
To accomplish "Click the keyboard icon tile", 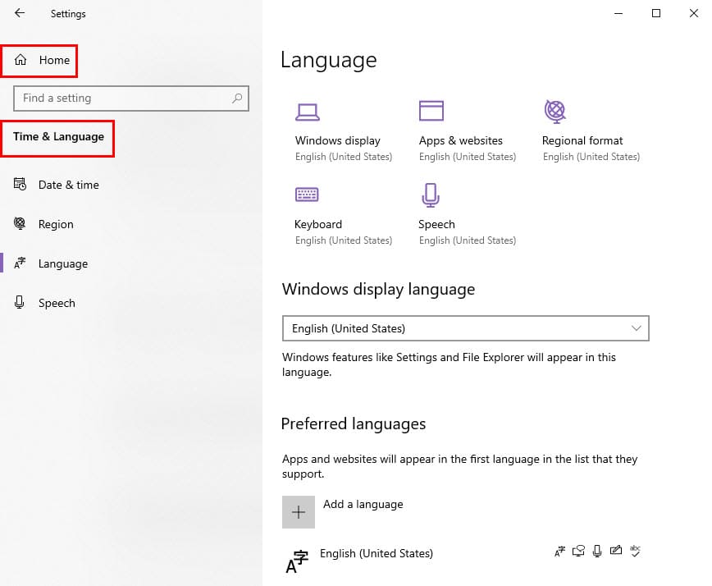I will (x=307, y=195).
